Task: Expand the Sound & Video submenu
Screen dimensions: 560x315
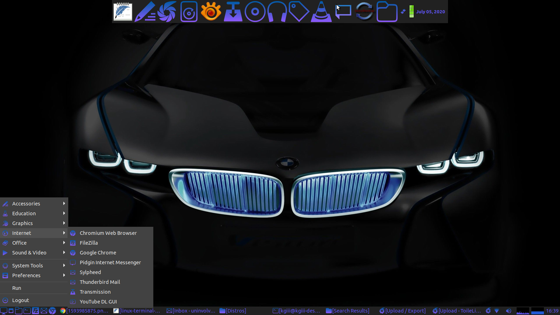Action: pos(34,252)
